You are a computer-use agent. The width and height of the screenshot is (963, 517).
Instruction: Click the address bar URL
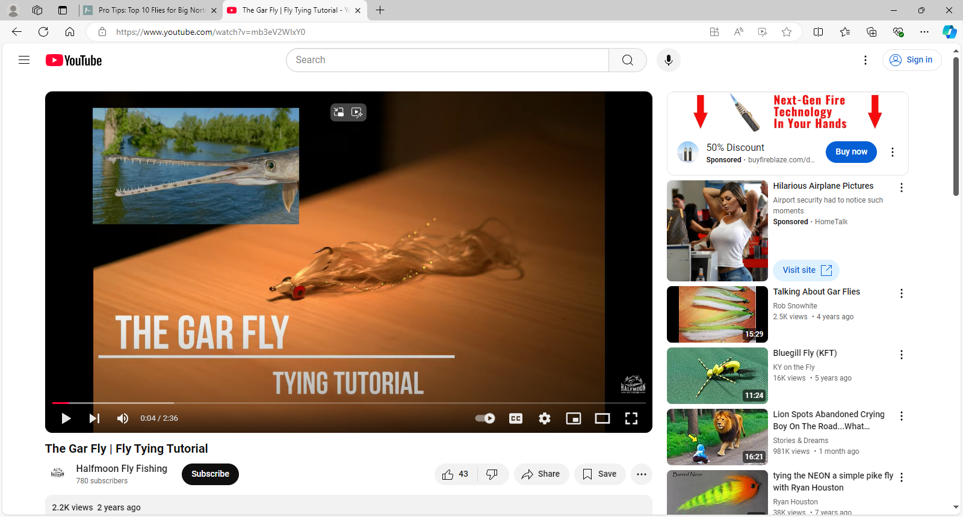click(x=211, y=32)
